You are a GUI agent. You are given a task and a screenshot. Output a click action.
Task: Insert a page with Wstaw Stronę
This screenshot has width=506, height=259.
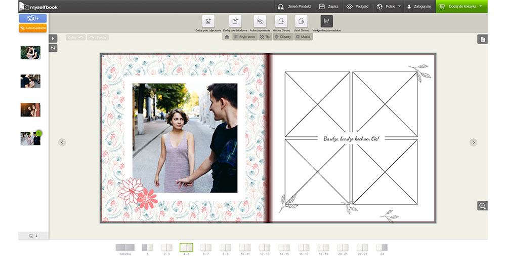click(281, 21)
